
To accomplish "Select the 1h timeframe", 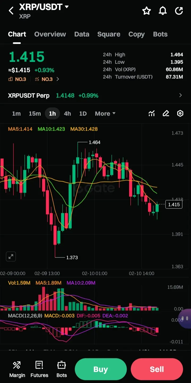I will [52, 114].
